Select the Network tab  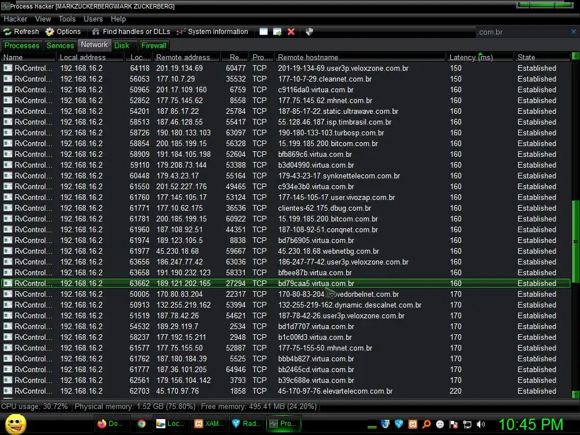tap(95, 45)
